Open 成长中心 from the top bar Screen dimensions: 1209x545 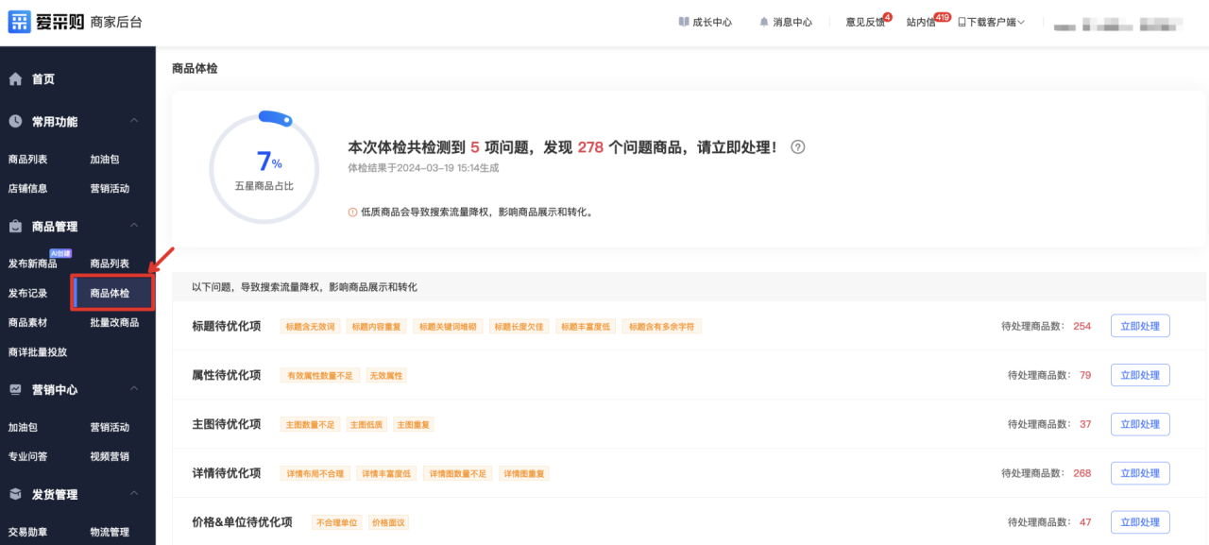coord(705,22)
